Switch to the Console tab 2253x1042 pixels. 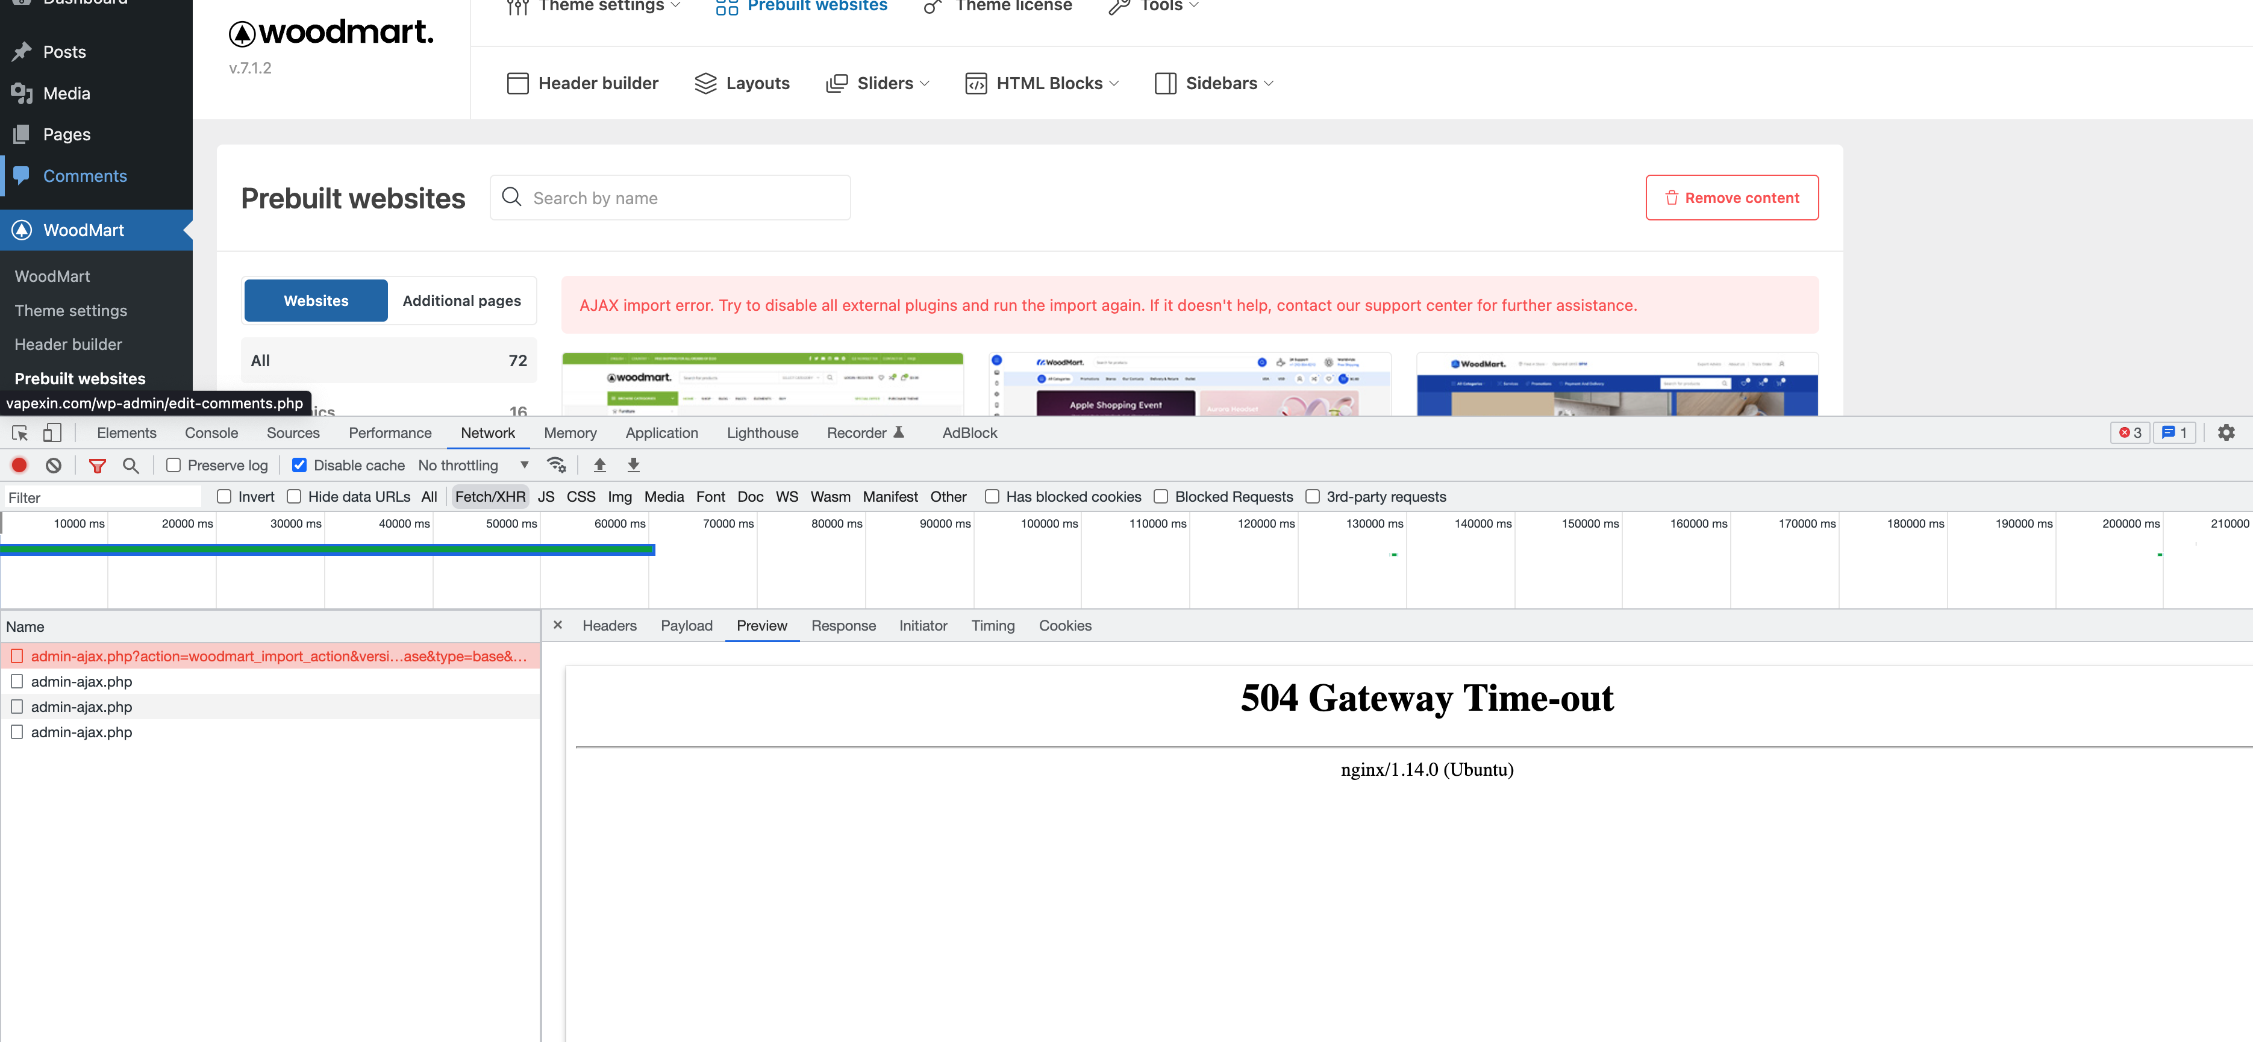(211, 432)
